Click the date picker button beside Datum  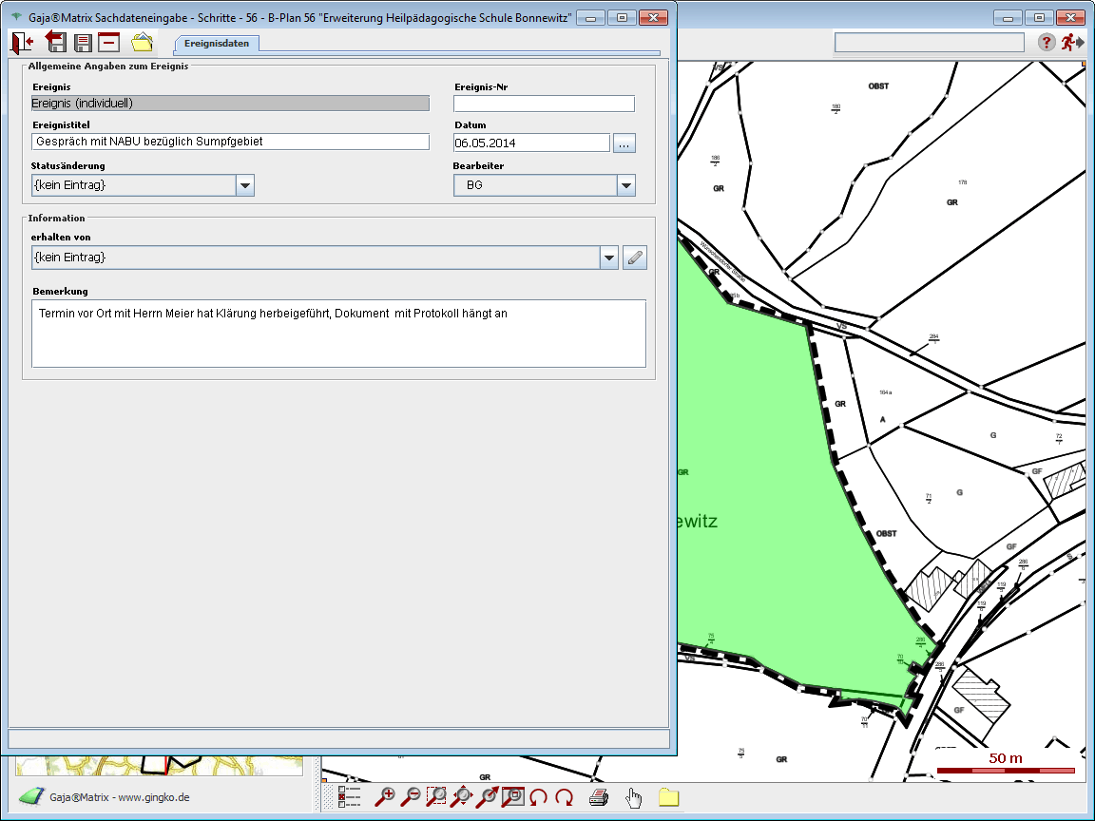(624, 143)
